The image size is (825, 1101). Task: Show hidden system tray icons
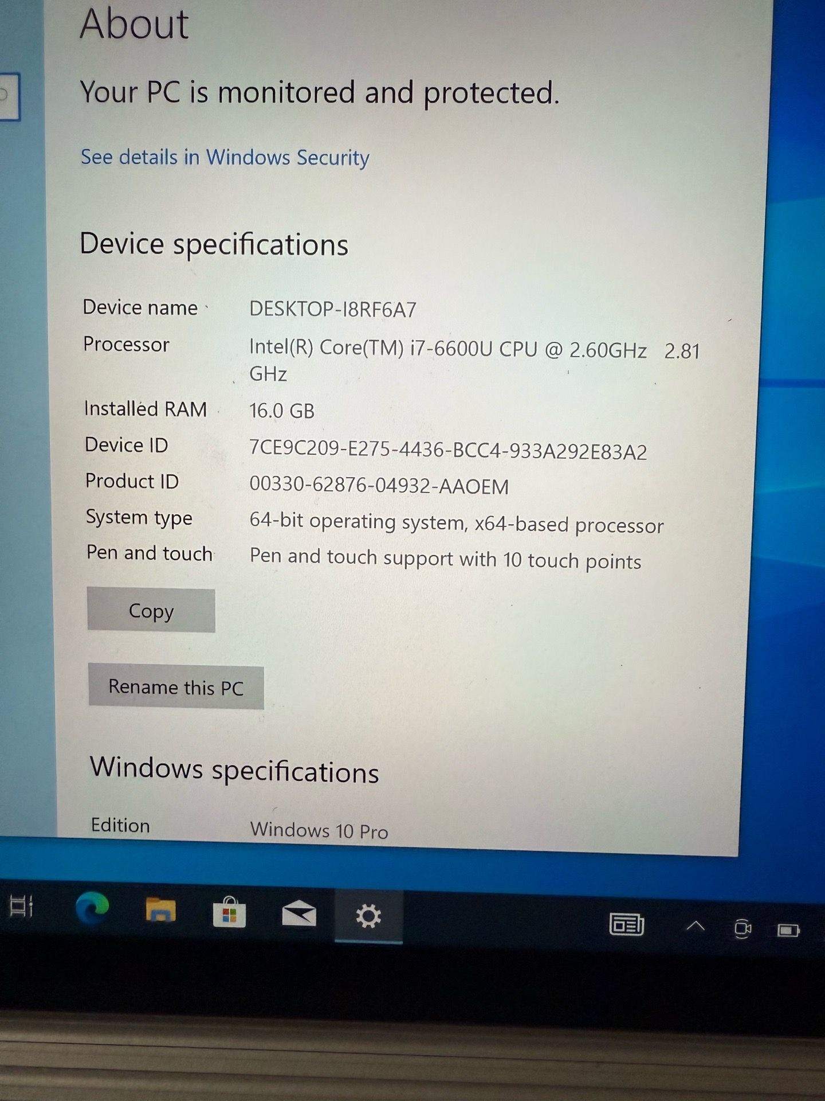(x=696, y=926)
